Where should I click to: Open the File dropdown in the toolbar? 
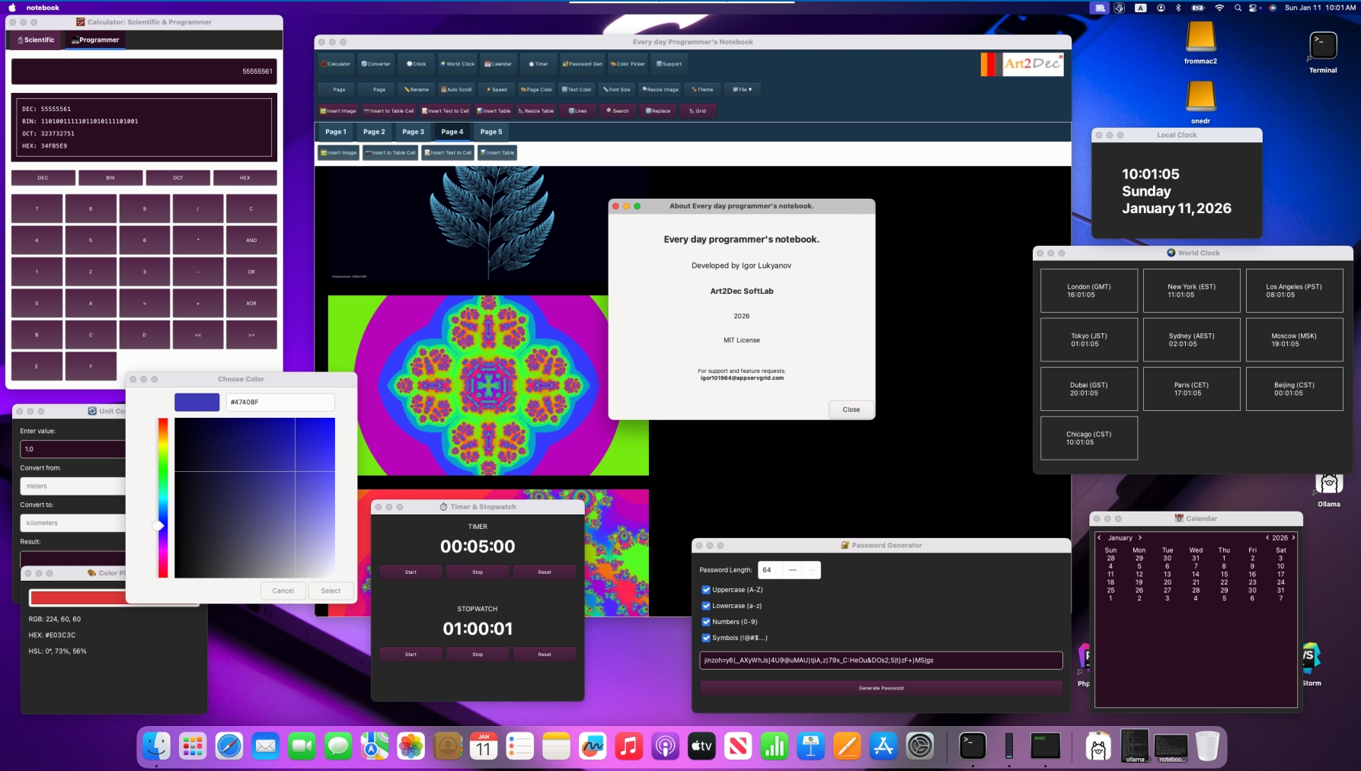coord(742,90)
